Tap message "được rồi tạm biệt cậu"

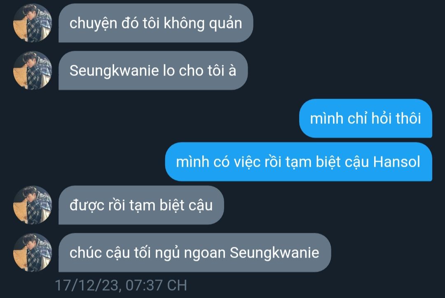point(141,205)
